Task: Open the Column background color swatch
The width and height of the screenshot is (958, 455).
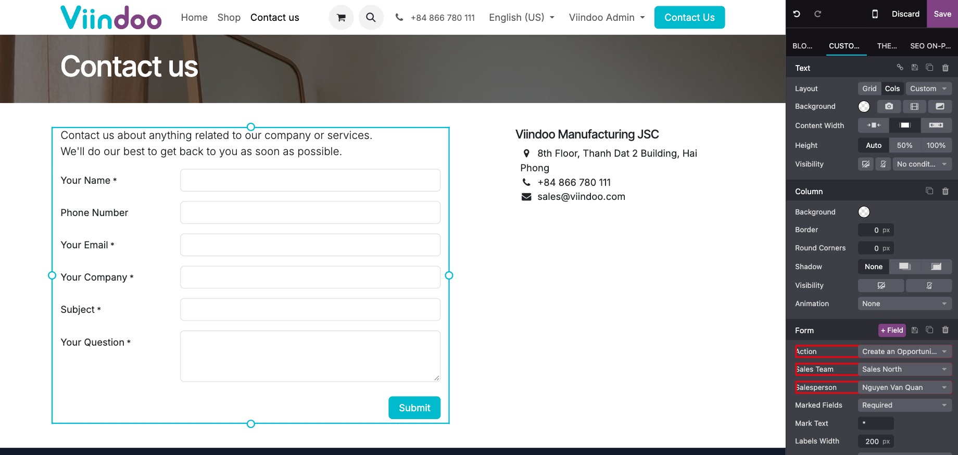Action: [x=864, y=212]
